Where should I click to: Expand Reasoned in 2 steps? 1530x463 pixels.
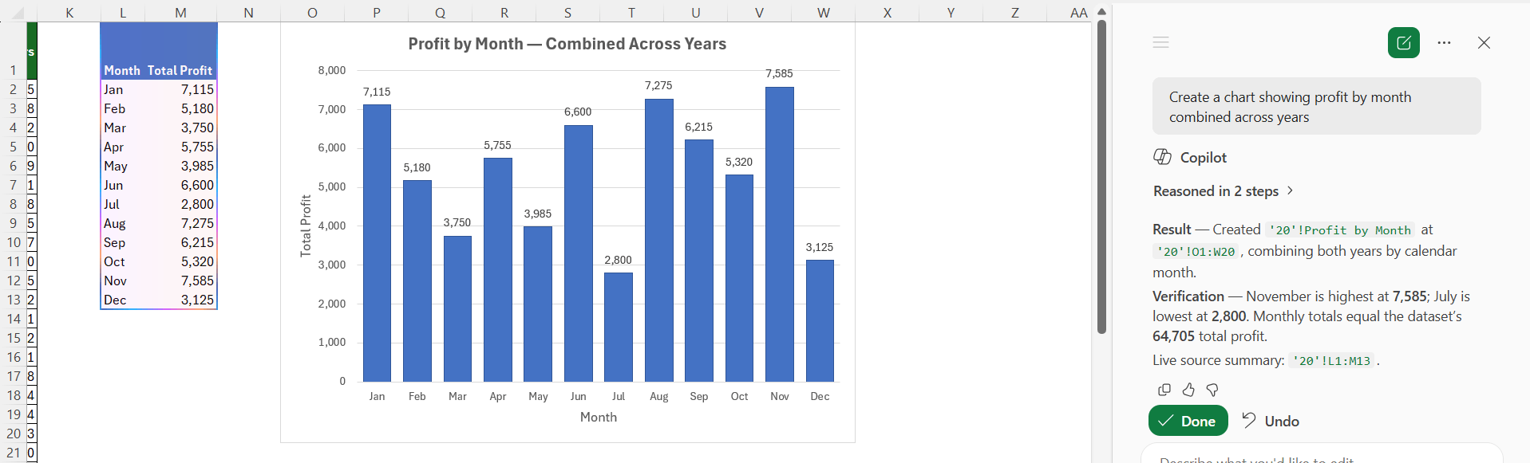1223,191
